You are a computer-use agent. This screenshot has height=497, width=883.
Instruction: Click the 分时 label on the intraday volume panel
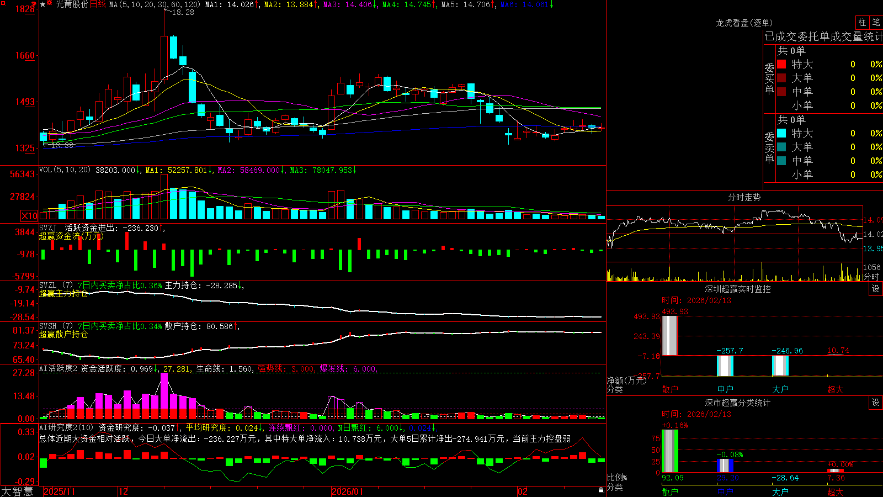(871, 277)
